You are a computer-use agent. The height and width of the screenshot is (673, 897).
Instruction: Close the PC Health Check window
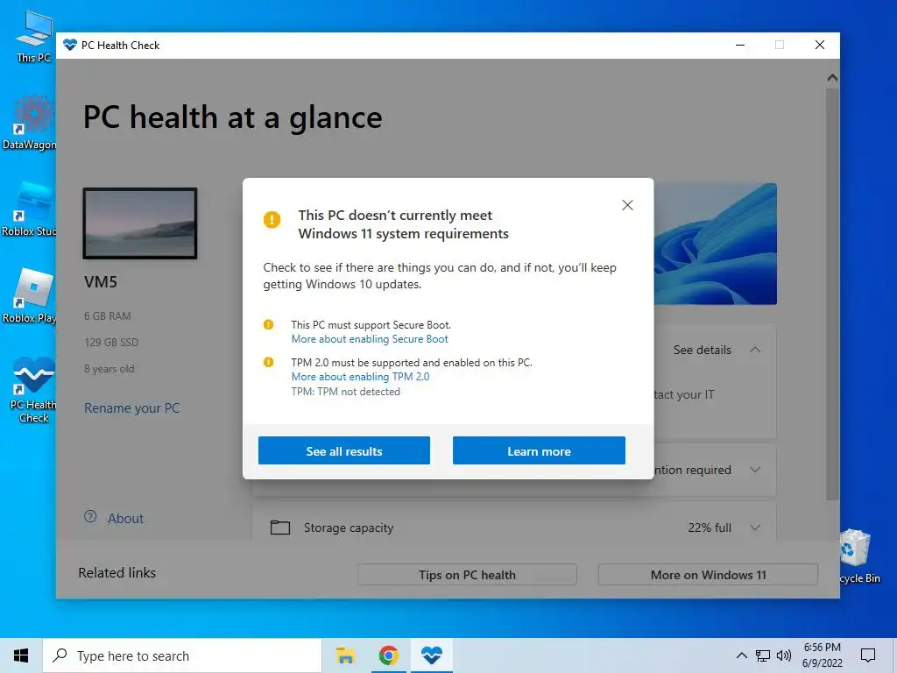[819, 46]
